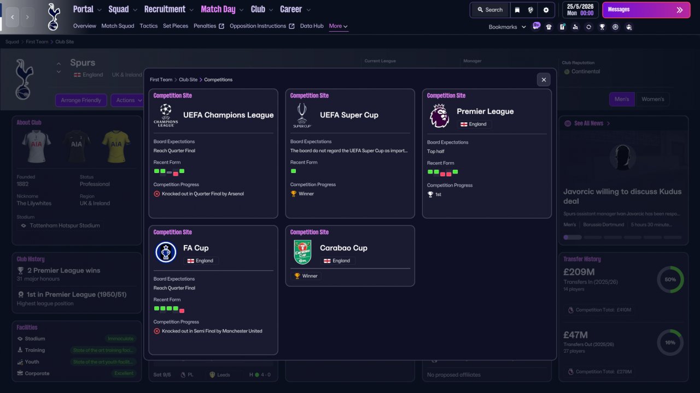
Task: Open the More submenu dropdown
Action: pos(339,26)
